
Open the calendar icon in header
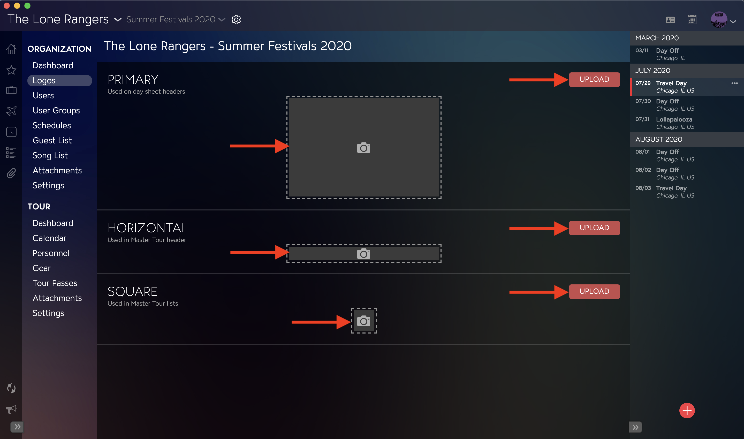click(x=692, y=20)
